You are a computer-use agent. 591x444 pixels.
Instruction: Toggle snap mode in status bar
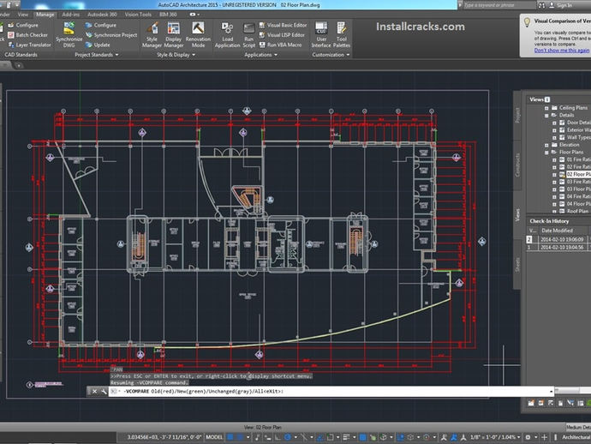click(240, 437)
